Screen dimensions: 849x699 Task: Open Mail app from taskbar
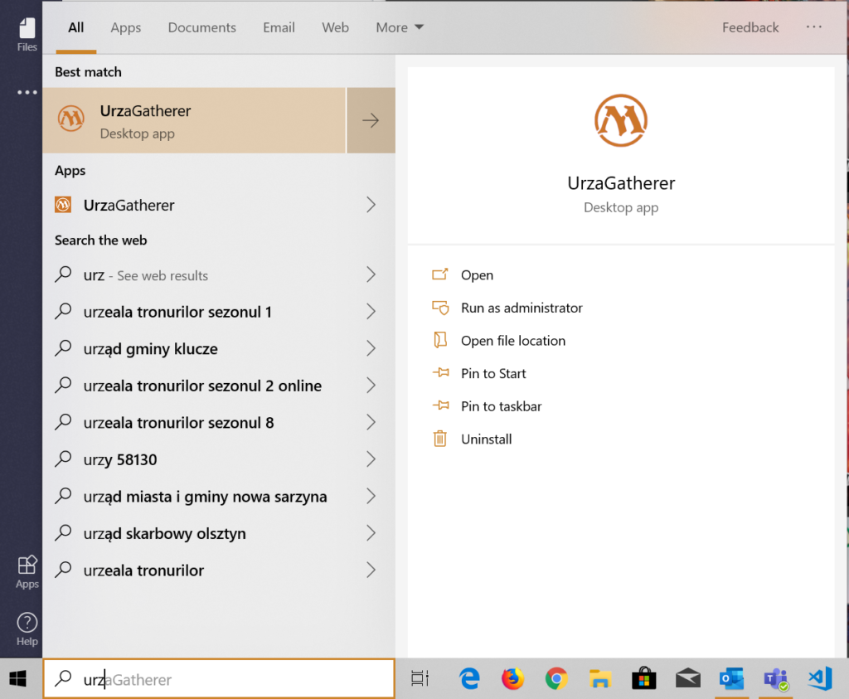pyautogui.click(x=687, y=678)
